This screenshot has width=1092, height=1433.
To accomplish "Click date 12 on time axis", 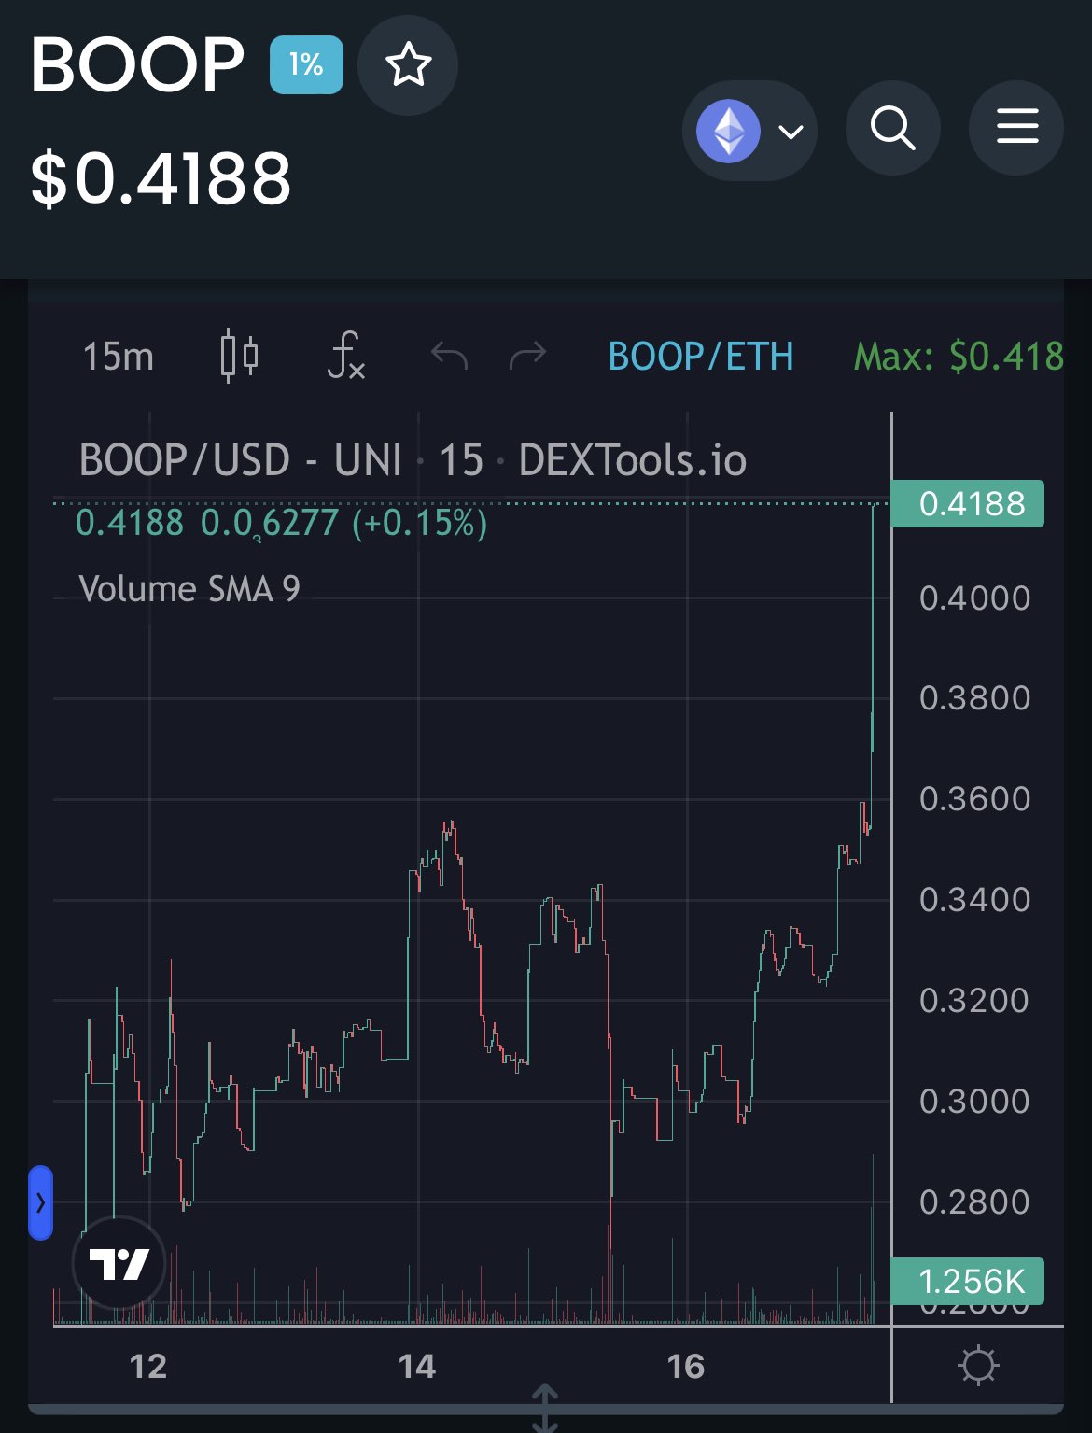I will click(148, 1367).
